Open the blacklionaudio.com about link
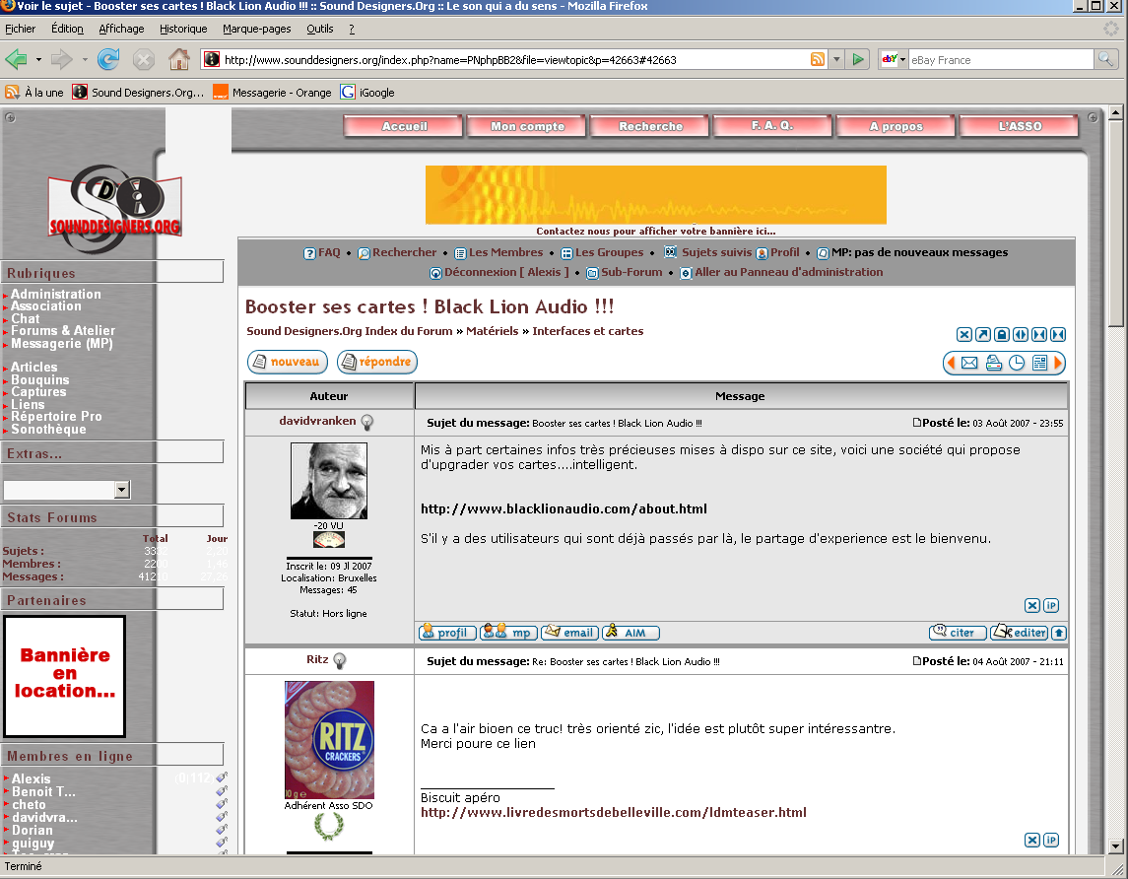The image size is (1128, 879). 564,509
